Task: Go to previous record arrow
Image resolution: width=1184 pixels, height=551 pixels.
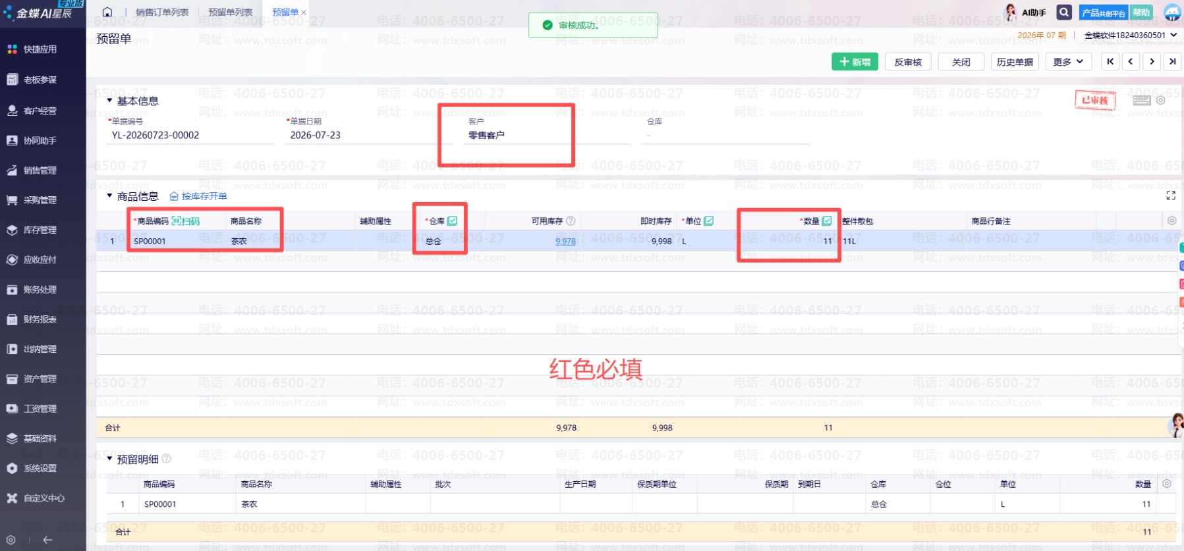Action: 1131,62
